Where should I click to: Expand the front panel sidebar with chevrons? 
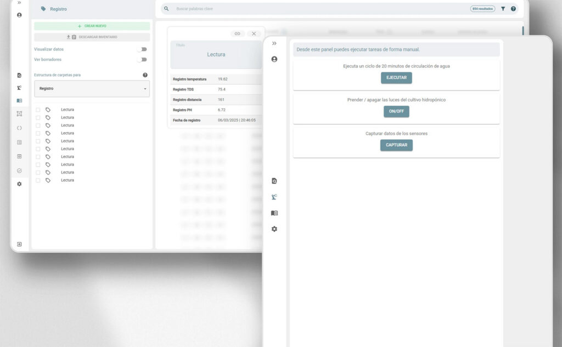pyautogui.click(x=274, y=43)
